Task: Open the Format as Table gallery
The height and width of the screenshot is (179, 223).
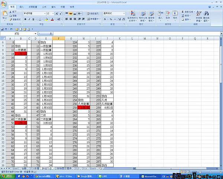Action: pyautogui.click(x=143, y=16)
